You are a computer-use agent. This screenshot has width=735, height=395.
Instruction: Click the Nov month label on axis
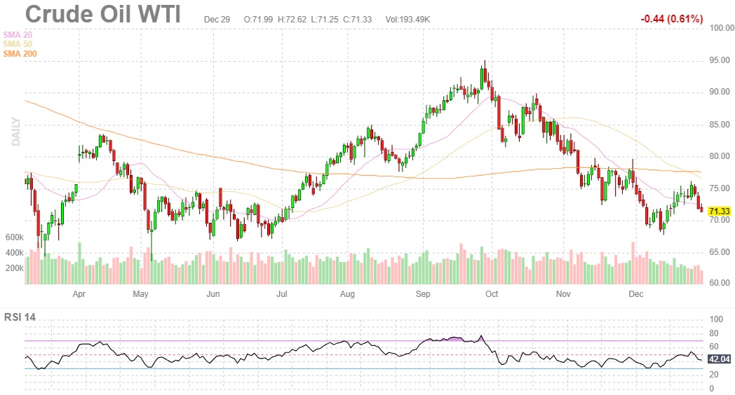tap(563, 294)
